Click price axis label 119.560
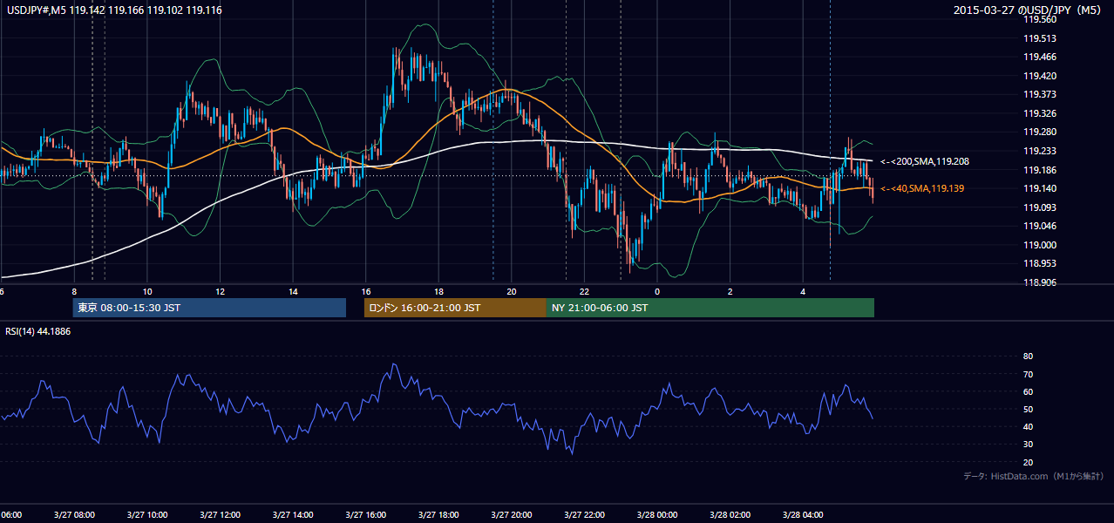Screen dimensions: 1114x523 point(1039,19)
